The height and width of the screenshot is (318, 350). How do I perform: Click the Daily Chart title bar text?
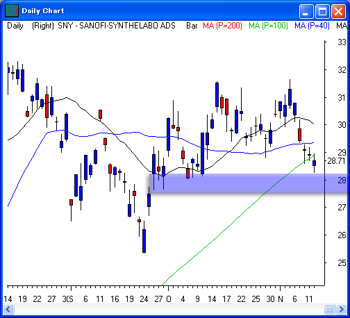[43, 11]
